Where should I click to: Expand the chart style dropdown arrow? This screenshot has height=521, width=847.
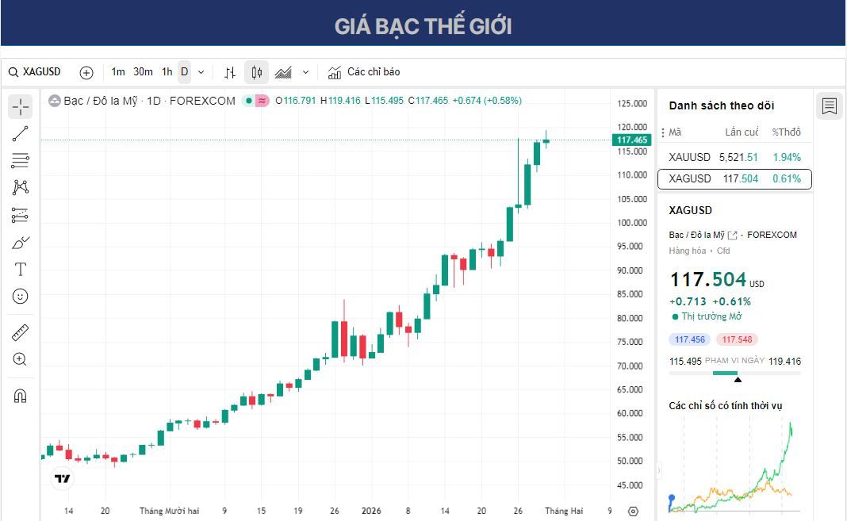306,72
